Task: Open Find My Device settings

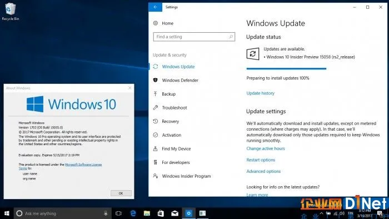Action: (x=176, y=149)
